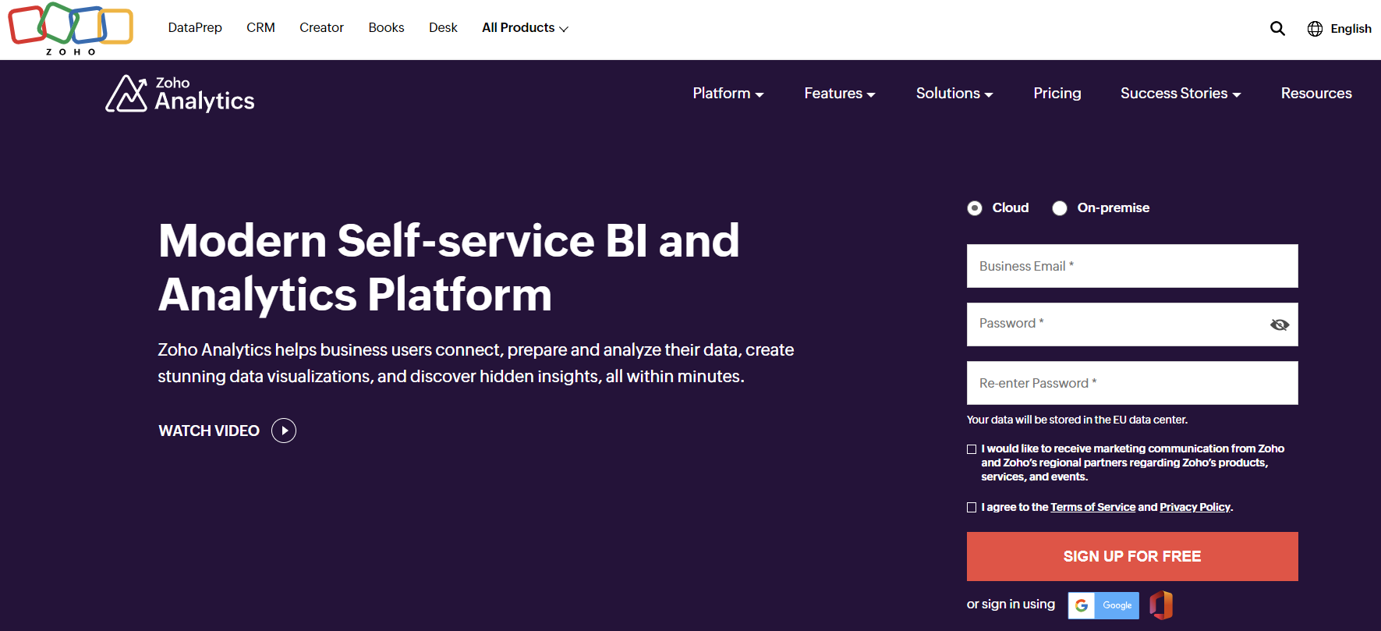The image size is (1381, 631).
Task: Change language from English
Action: point(1351,29)
